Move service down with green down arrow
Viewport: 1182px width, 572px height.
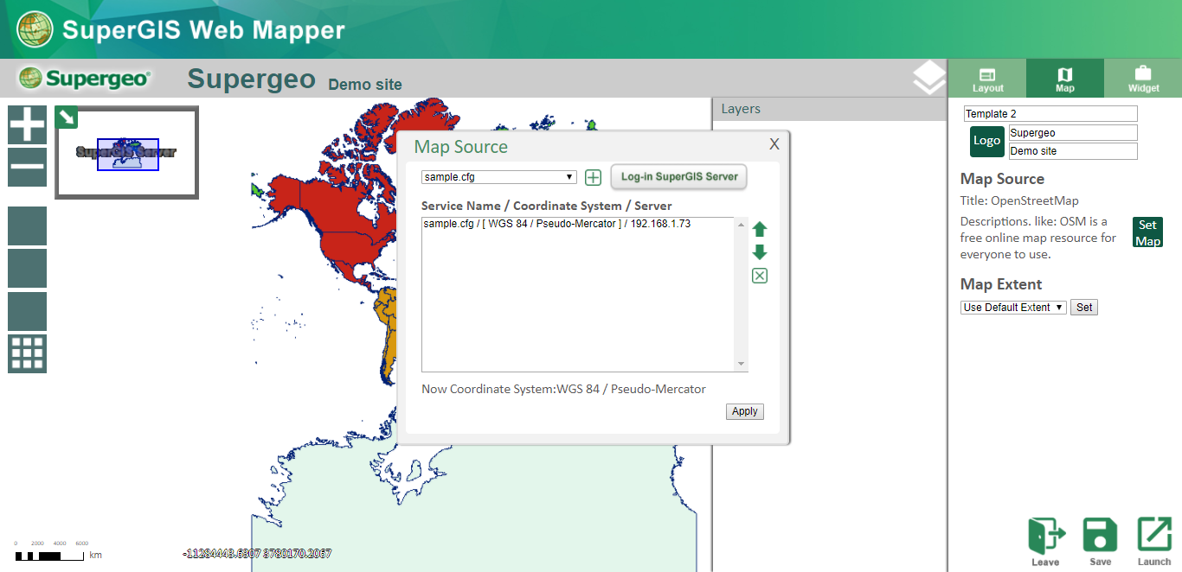click(x=759, y=252)
